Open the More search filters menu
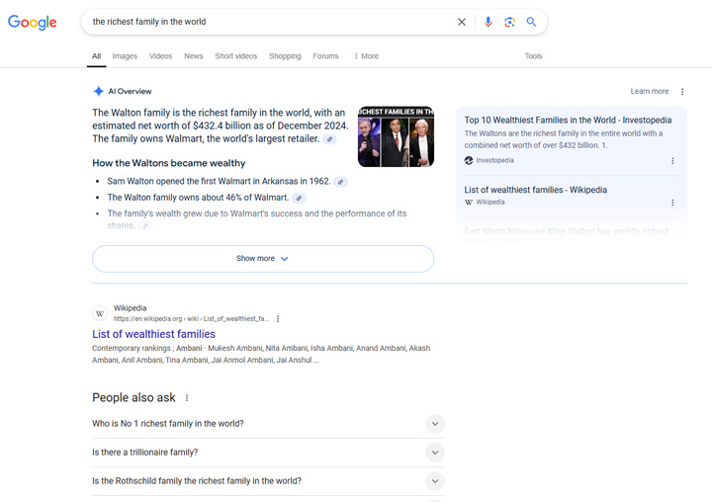 click(x=366, y=56)
